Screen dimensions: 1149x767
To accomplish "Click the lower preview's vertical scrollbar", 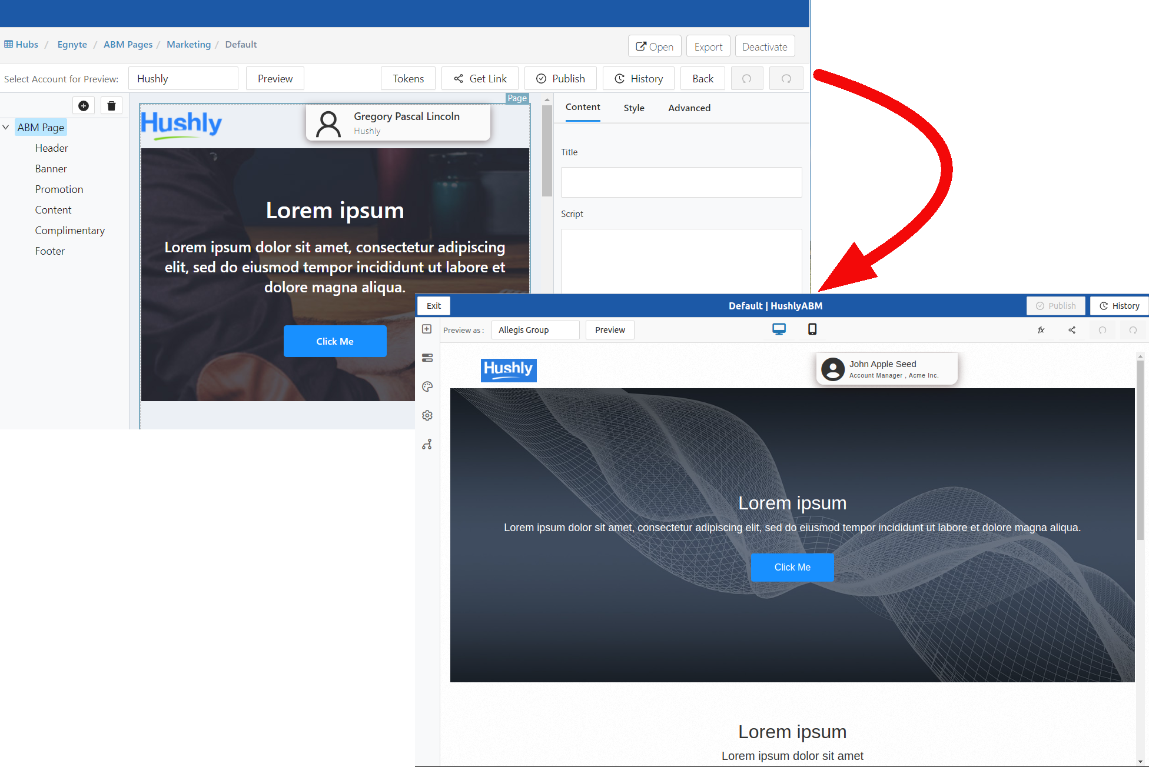I will pyautogui.click(x=1140, y=447).
